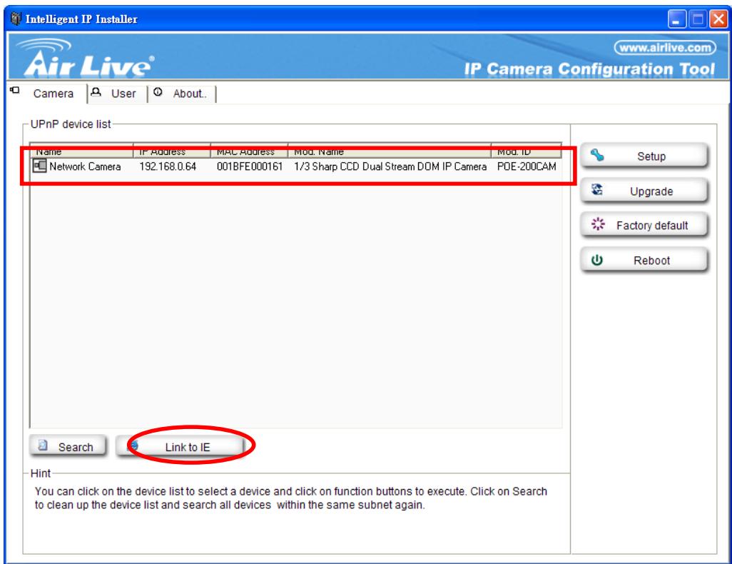
Task: Open the Setup button
Action: coord(644,156)
